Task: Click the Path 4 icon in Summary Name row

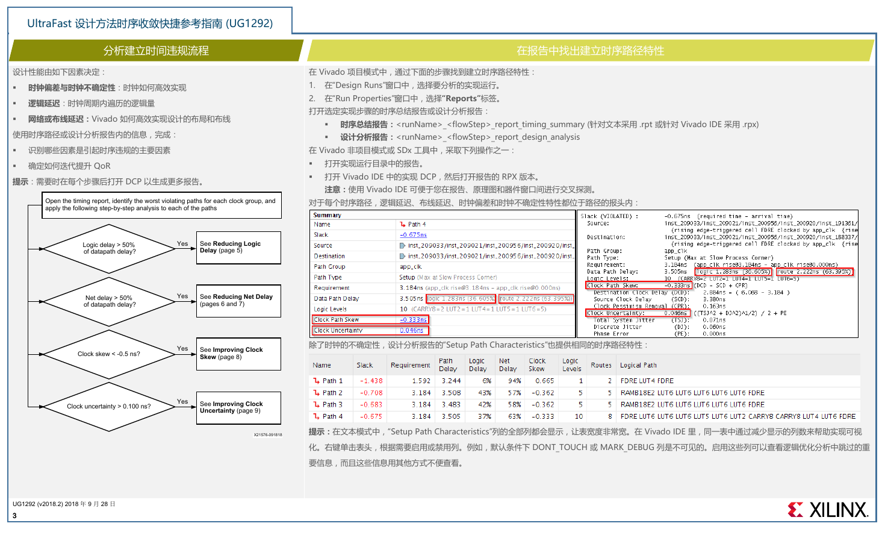Action: point(403,224)
